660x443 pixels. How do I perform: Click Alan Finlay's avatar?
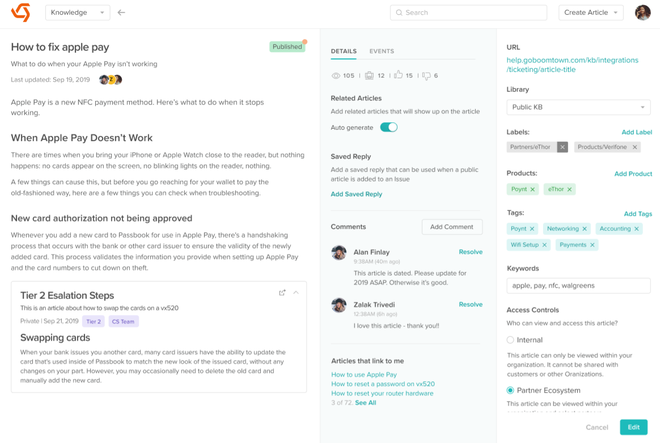coord(339,252)
